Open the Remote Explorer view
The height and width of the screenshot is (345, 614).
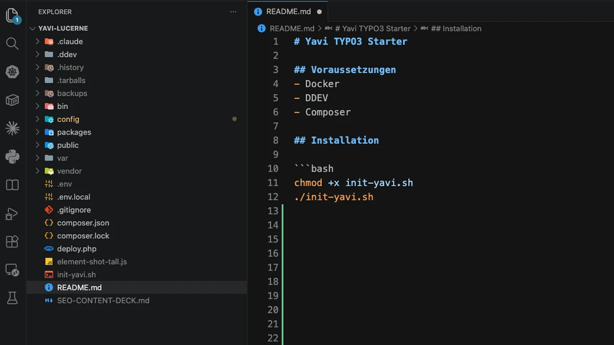click(12, 270)
